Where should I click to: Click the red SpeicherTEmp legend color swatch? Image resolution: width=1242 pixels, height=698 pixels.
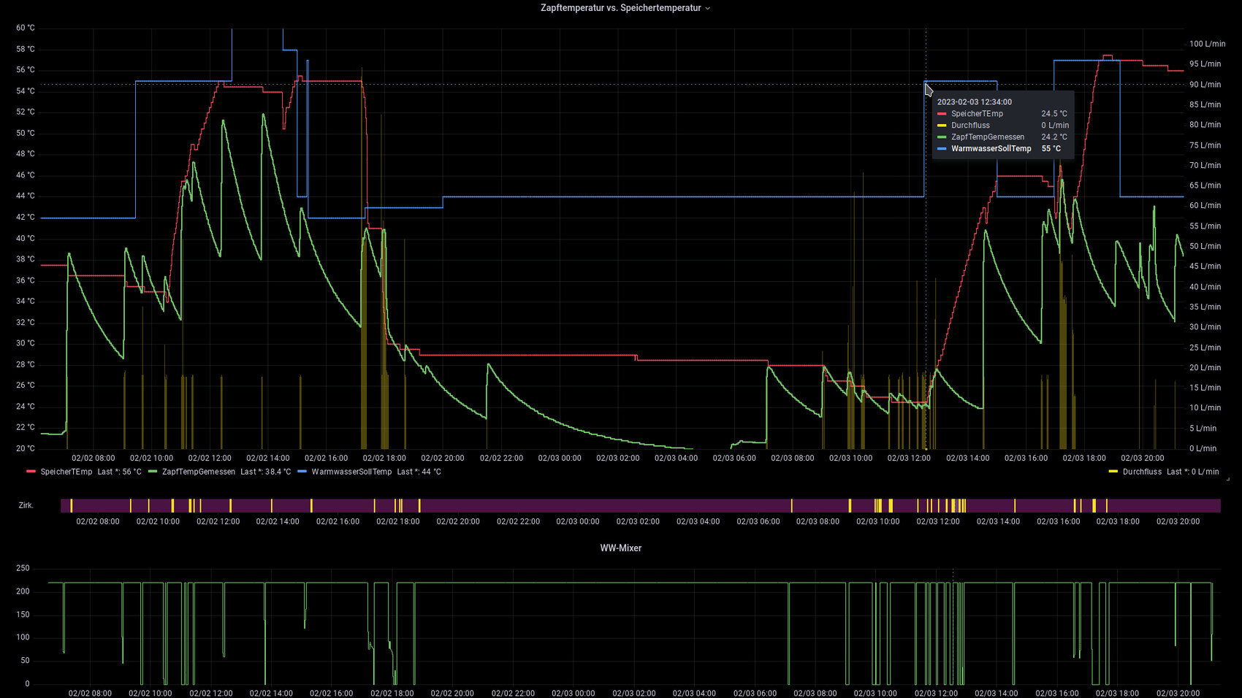(x=31, y=472)
